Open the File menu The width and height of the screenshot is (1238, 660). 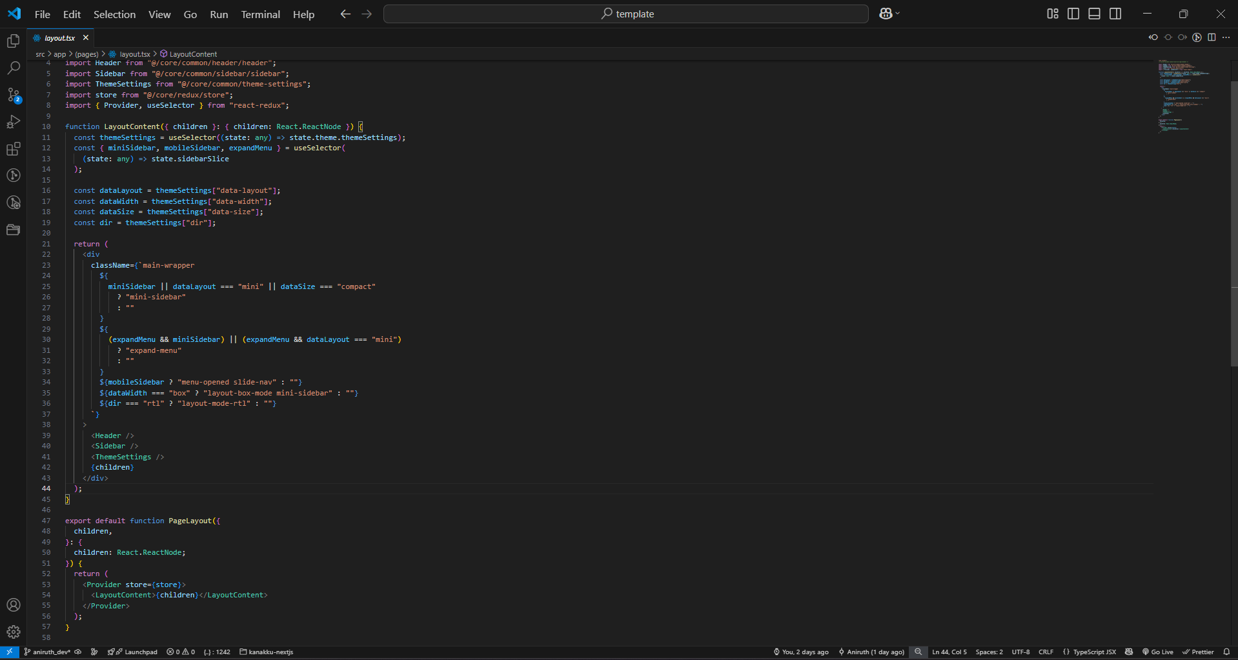[43, 14]
